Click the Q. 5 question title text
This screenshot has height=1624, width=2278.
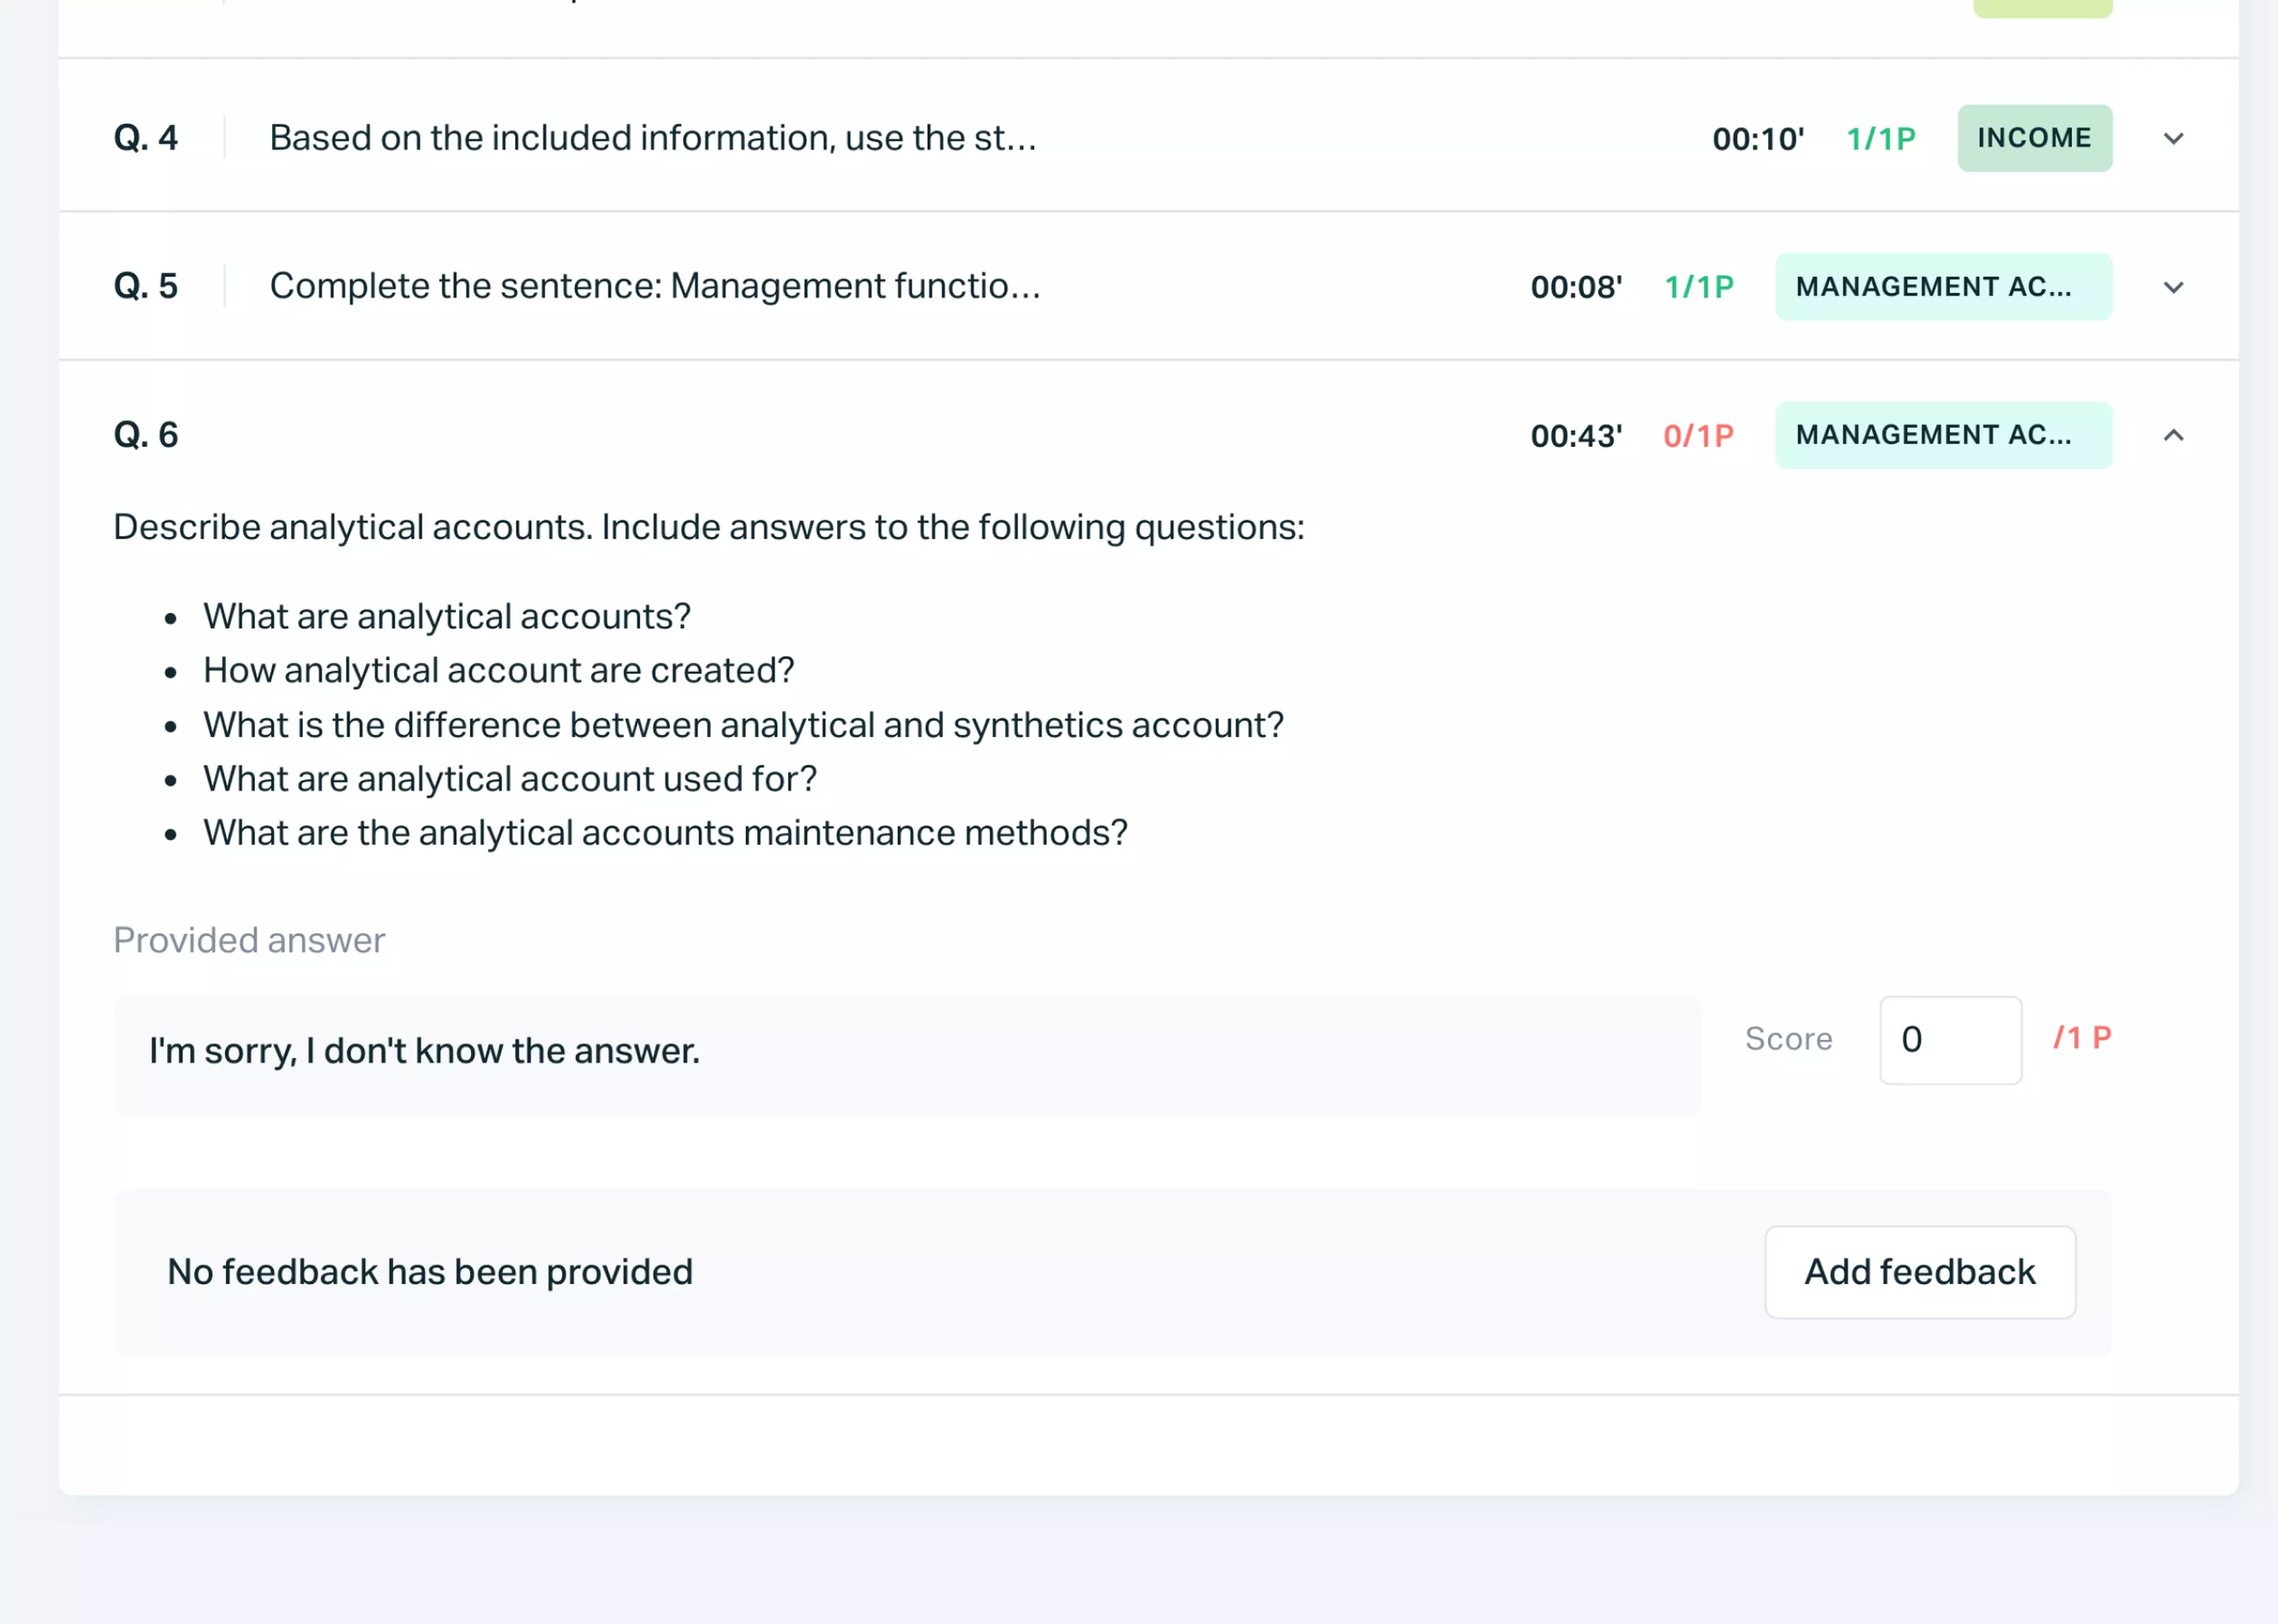tap(654, 287)
